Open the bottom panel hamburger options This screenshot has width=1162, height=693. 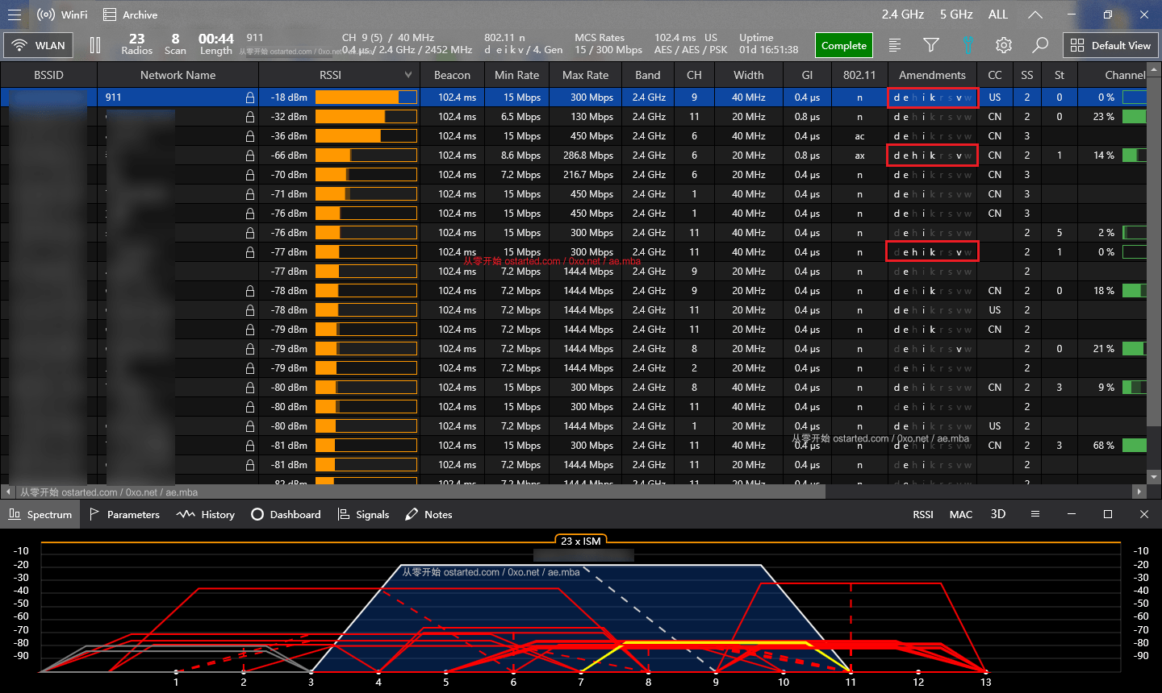pyautogui.click(x=1035, y=514)
